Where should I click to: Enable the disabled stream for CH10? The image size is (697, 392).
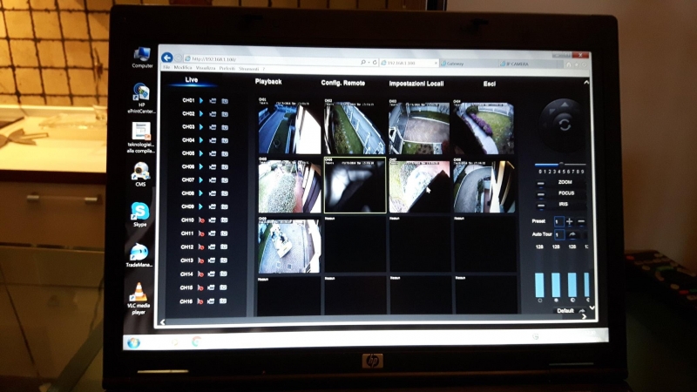(201, 220)
